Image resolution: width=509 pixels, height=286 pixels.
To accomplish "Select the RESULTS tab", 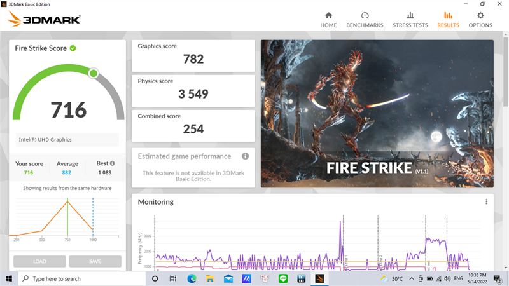I will (448, 20).
